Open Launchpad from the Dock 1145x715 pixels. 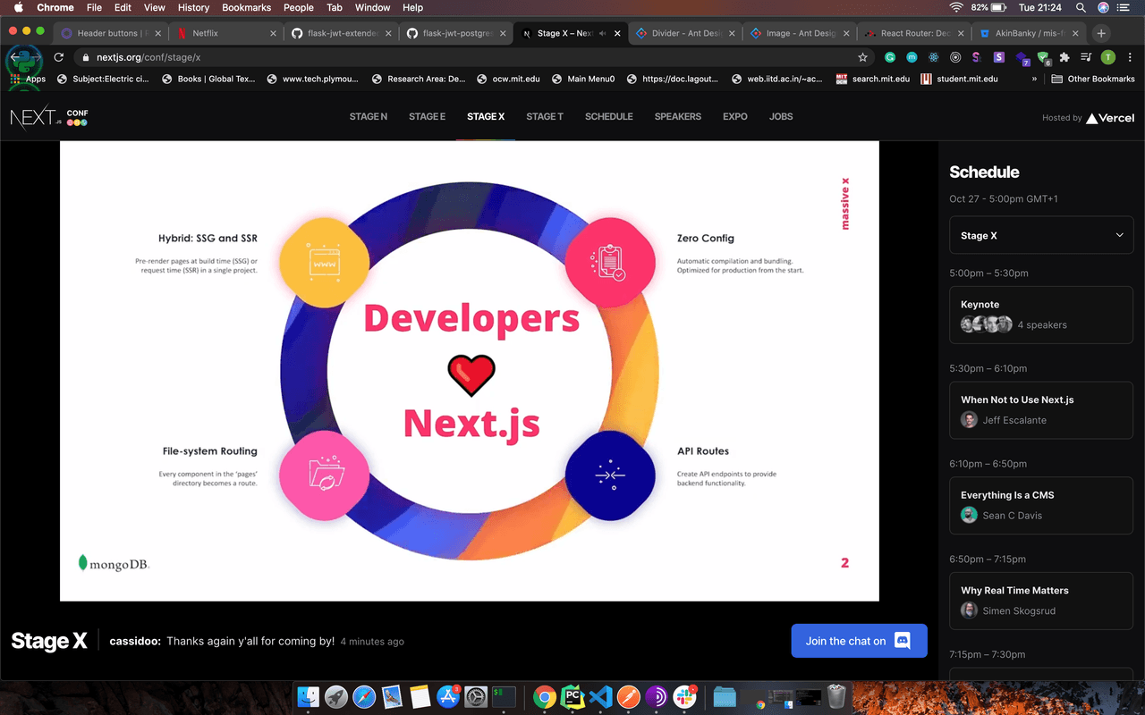pyautogui.click(x=336, y=696)
